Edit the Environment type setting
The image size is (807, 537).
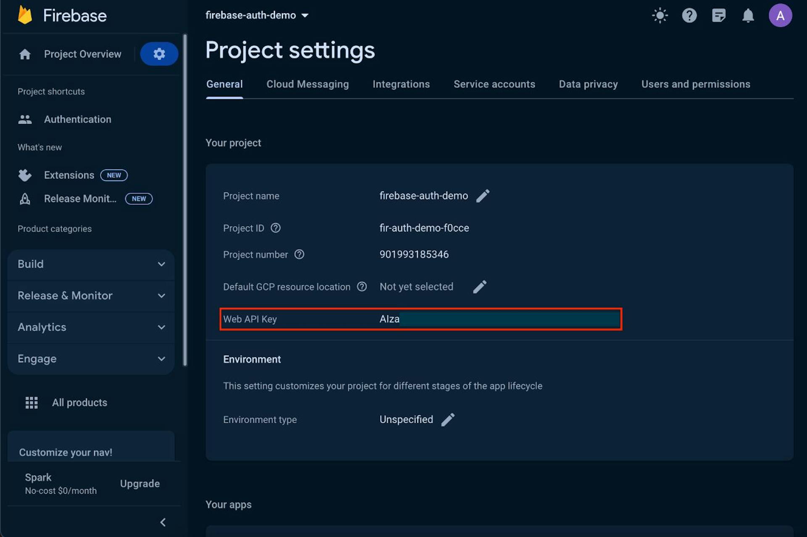click(448, 419)
